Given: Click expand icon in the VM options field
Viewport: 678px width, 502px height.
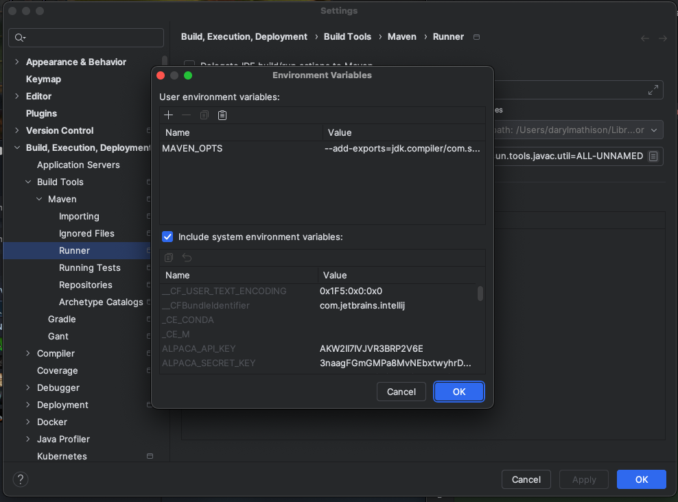Looking at the screenshot, I should (x=653, y=90).
